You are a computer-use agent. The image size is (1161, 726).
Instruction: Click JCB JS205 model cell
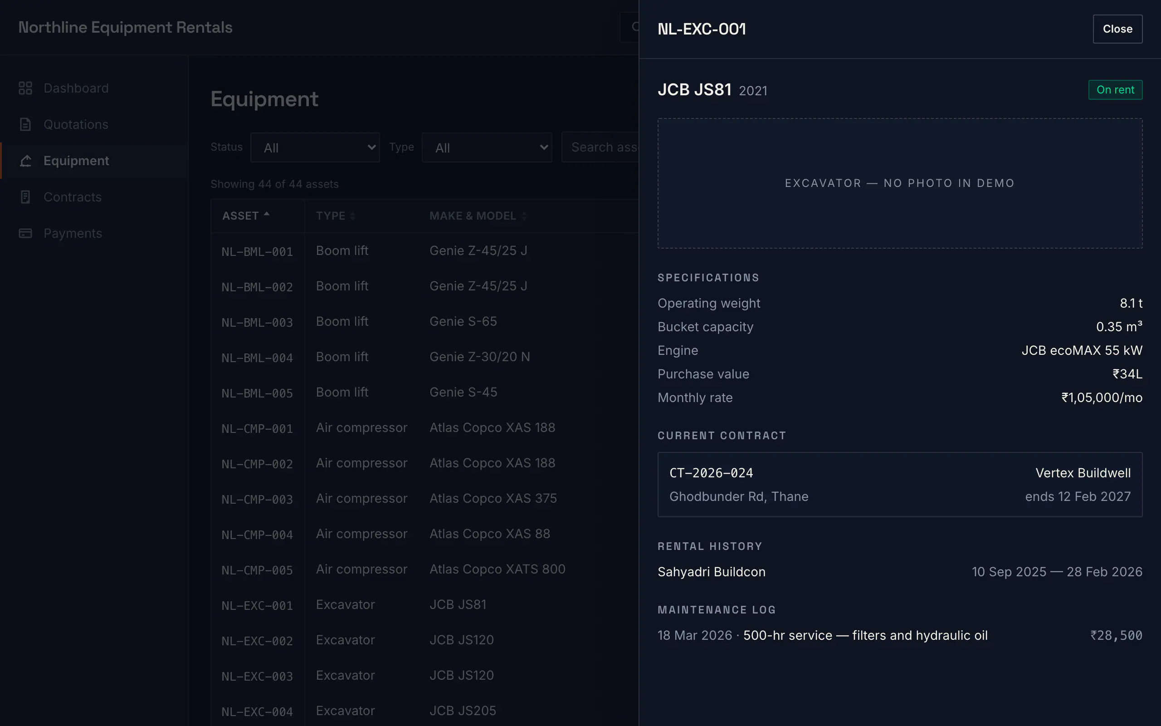[x=463, y=711]
